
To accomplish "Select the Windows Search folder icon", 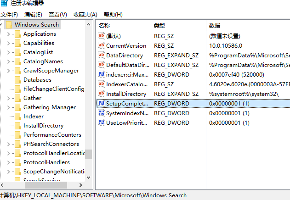I will click(9, 25).
